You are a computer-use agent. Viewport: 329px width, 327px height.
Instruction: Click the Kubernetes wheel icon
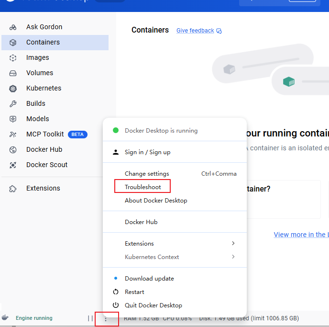pyautogui.click(x=13, y=89)
